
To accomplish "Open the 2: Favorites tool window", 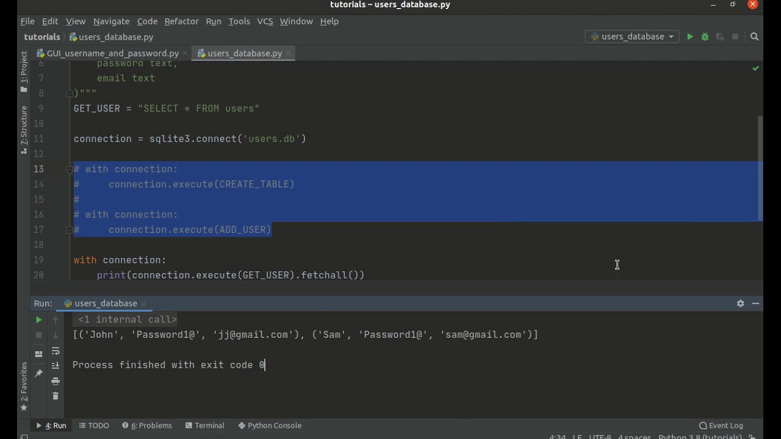I will tap(24, 387).
